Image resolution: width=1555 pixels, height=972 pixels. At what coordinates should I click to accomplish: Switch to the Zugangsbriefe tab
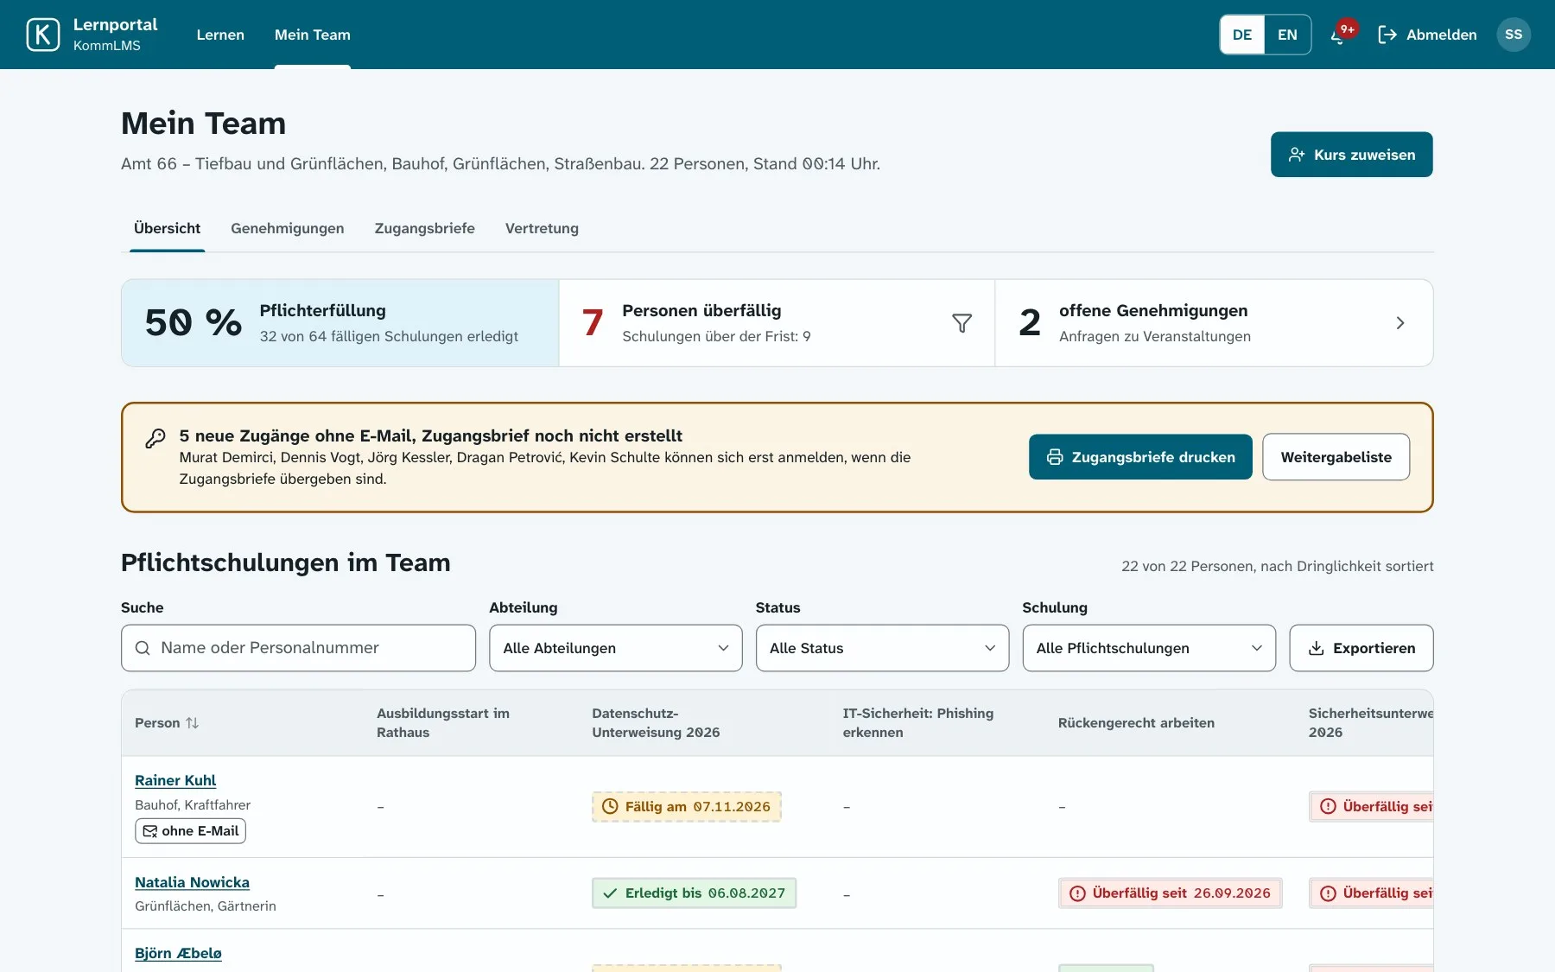pyautogui.click(x=425, y=228)
